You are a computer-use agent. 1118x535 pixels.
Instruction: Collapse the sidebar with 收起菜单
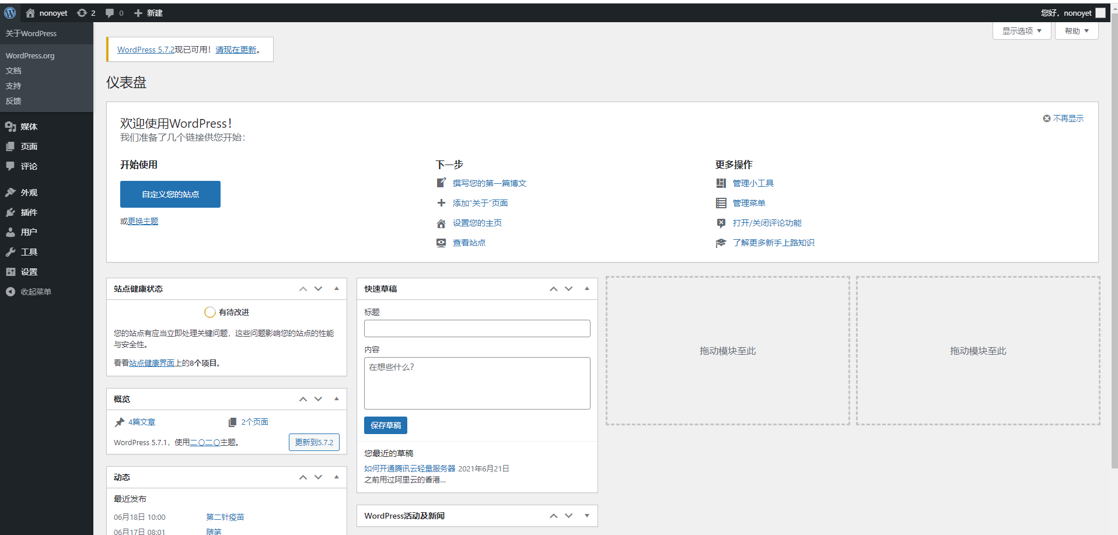point(35,292)
